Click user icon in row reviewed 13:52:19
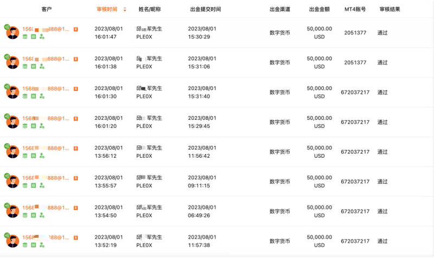 click(42, 245)
